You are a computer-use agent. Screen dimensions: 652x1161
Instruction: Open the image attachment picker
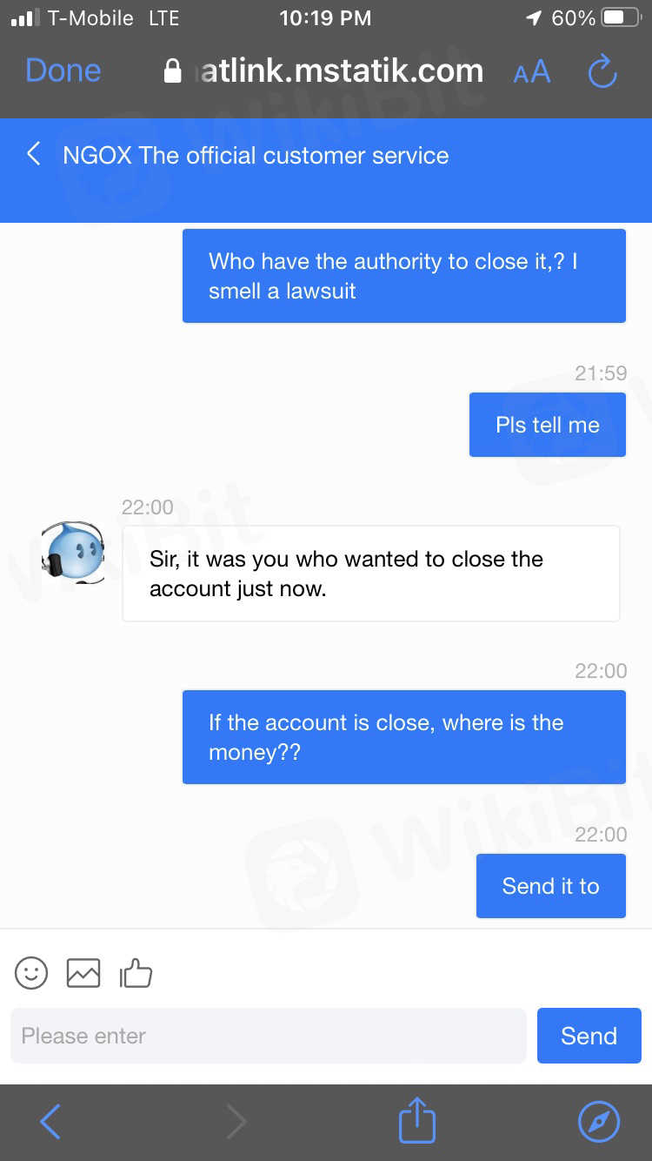(x=83, y=973)
